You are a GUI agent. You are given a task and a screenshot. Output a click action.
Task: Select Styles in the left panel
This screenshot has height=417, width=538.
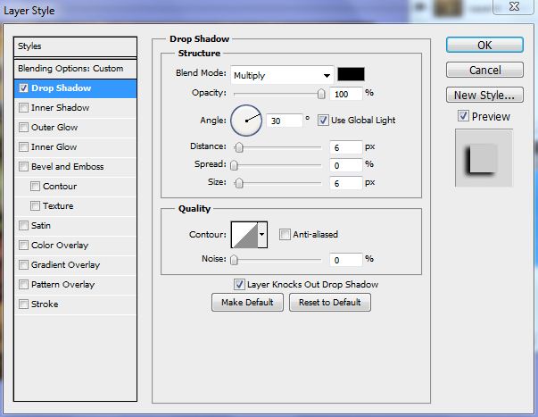(75, 46)
